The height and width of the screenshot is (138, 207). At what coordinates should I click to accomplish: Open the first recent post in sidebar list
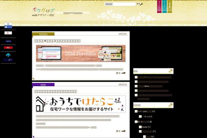[155, 77]
